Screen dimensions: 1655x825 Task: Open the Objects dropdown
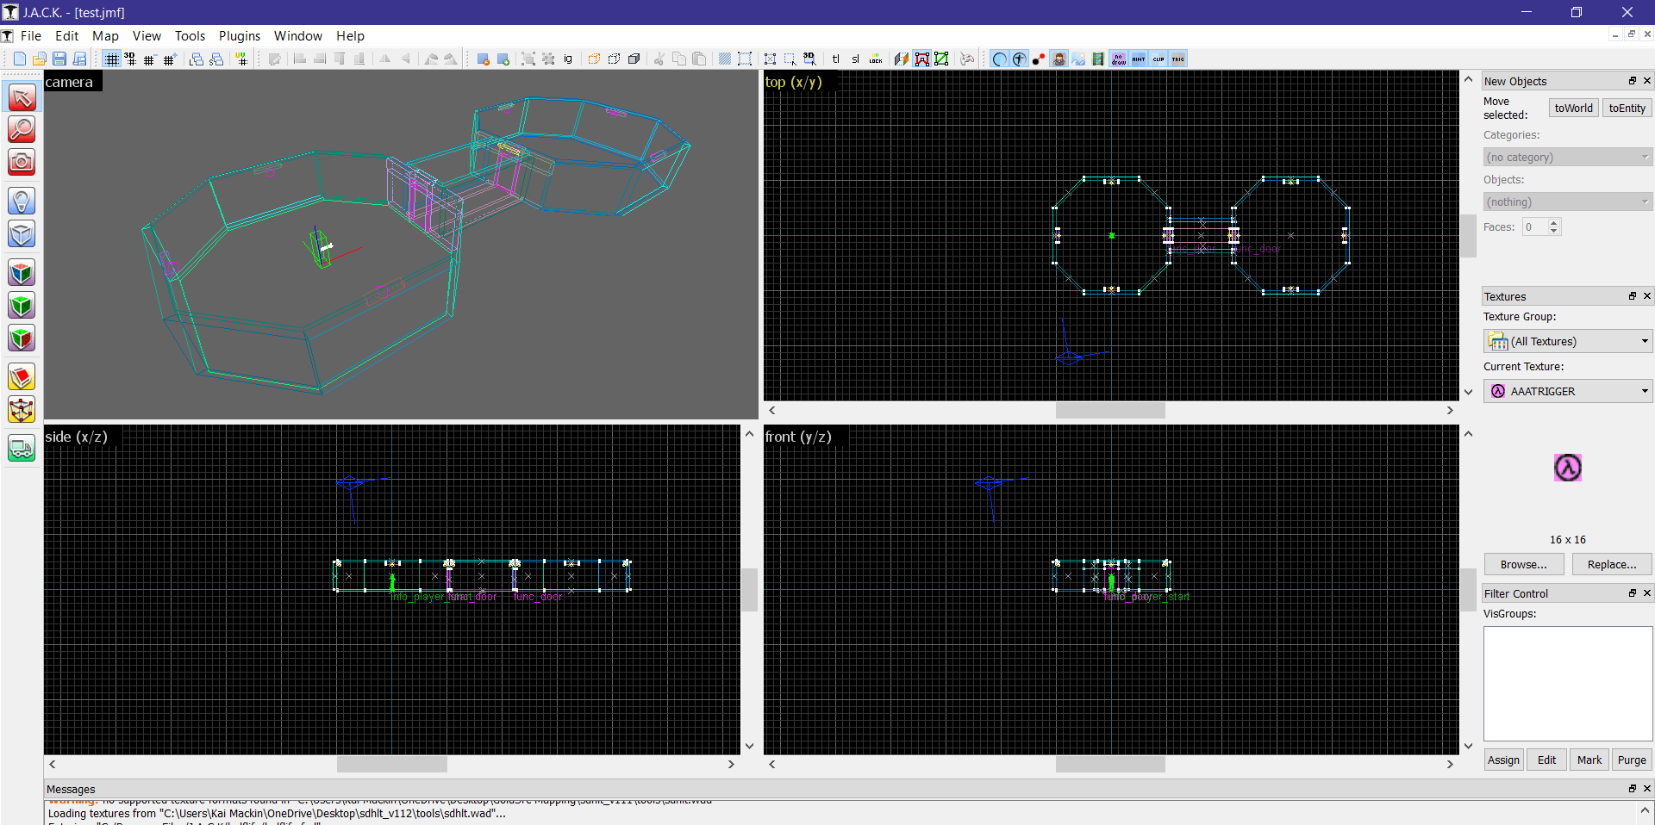pyautogui.click(x=1567, y=202)
